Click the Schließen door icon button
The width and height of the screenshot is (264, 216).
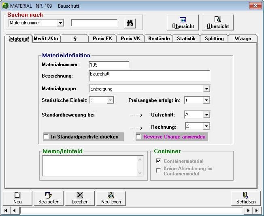click(x=246, y=198)
